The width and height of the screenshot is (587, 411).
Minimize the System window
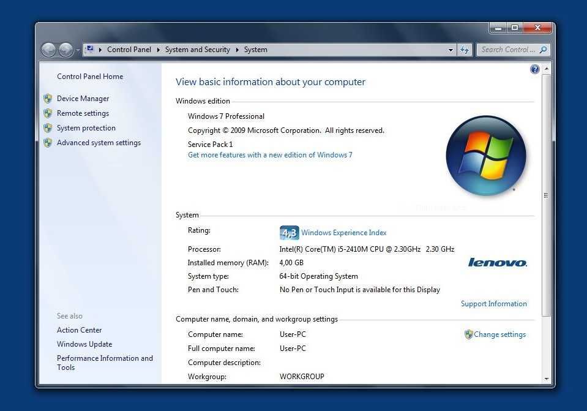pyautogui.click(x=498, y=28)
